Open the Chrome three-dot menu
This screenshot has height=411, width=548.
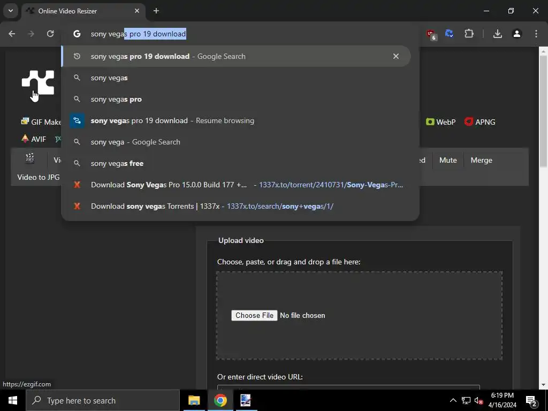(536, 34)
